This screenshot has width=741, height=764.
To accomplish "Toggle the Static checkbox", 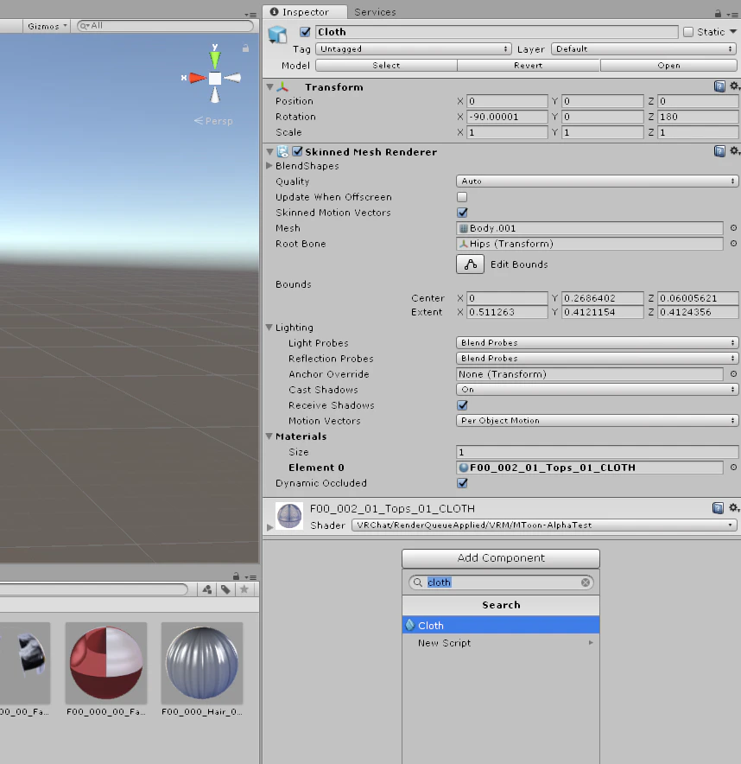I will [x=688, y=32].
